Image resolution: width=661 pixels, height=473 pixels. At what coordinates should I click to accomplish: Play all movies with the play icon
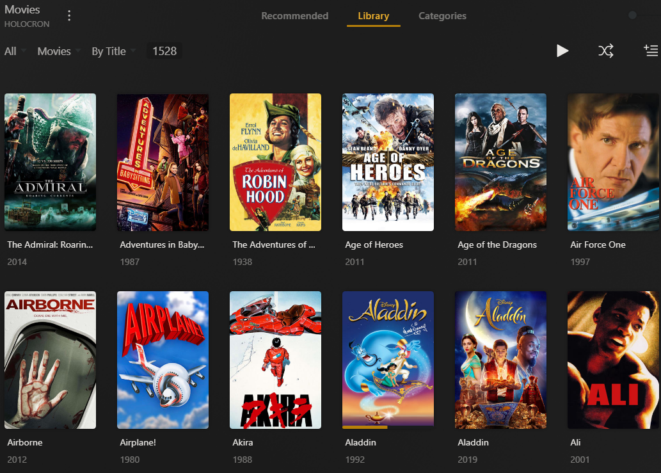tap(562, 51)
